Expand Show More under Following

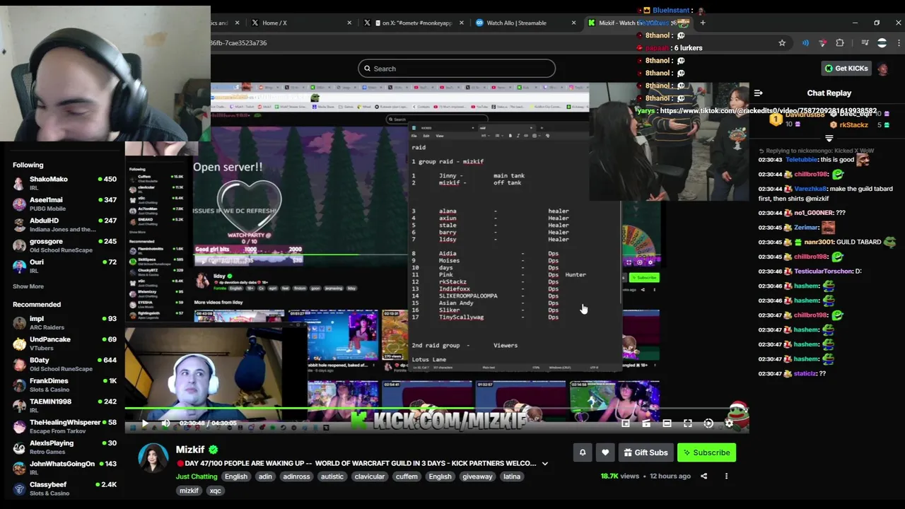(x=28, y=286)
